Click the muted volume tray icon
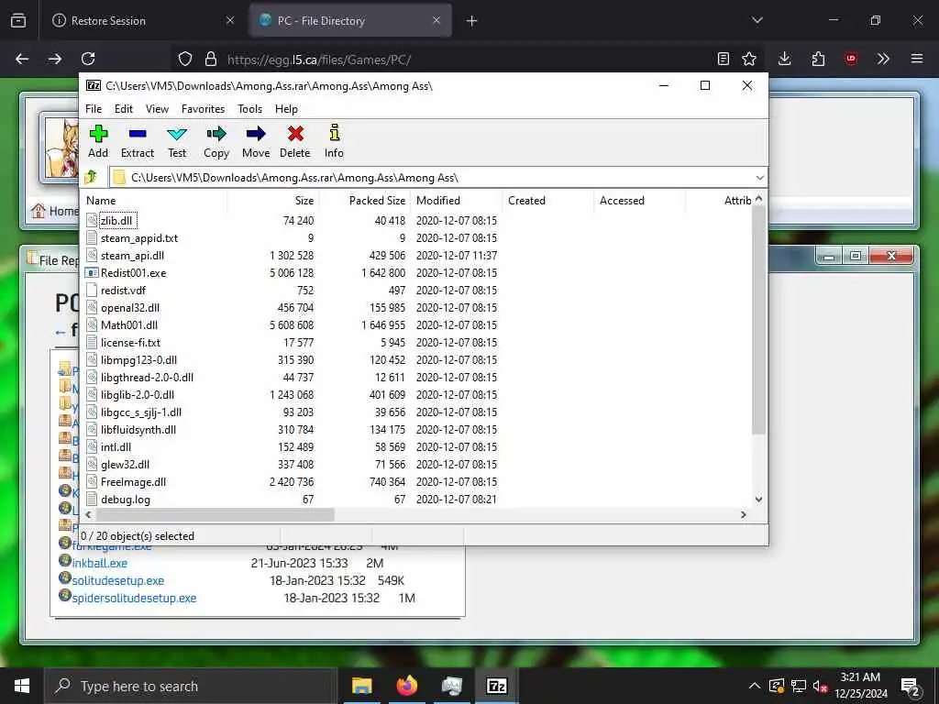The height and width of the screenshot is (704, 939). (820, 686)
